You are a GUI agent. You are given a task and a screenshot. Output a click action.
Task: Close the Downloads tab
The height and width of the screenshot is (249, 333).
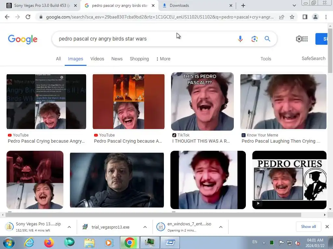tap(231, 6)
